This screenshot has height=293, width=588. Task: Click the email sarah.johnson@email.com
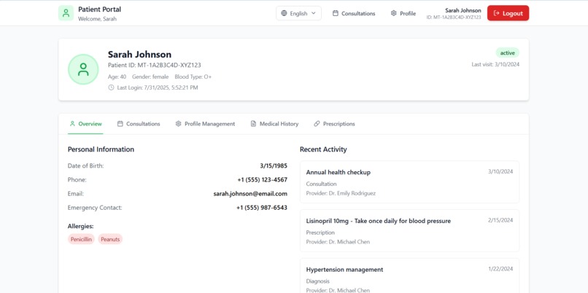[x=250, y=194]
